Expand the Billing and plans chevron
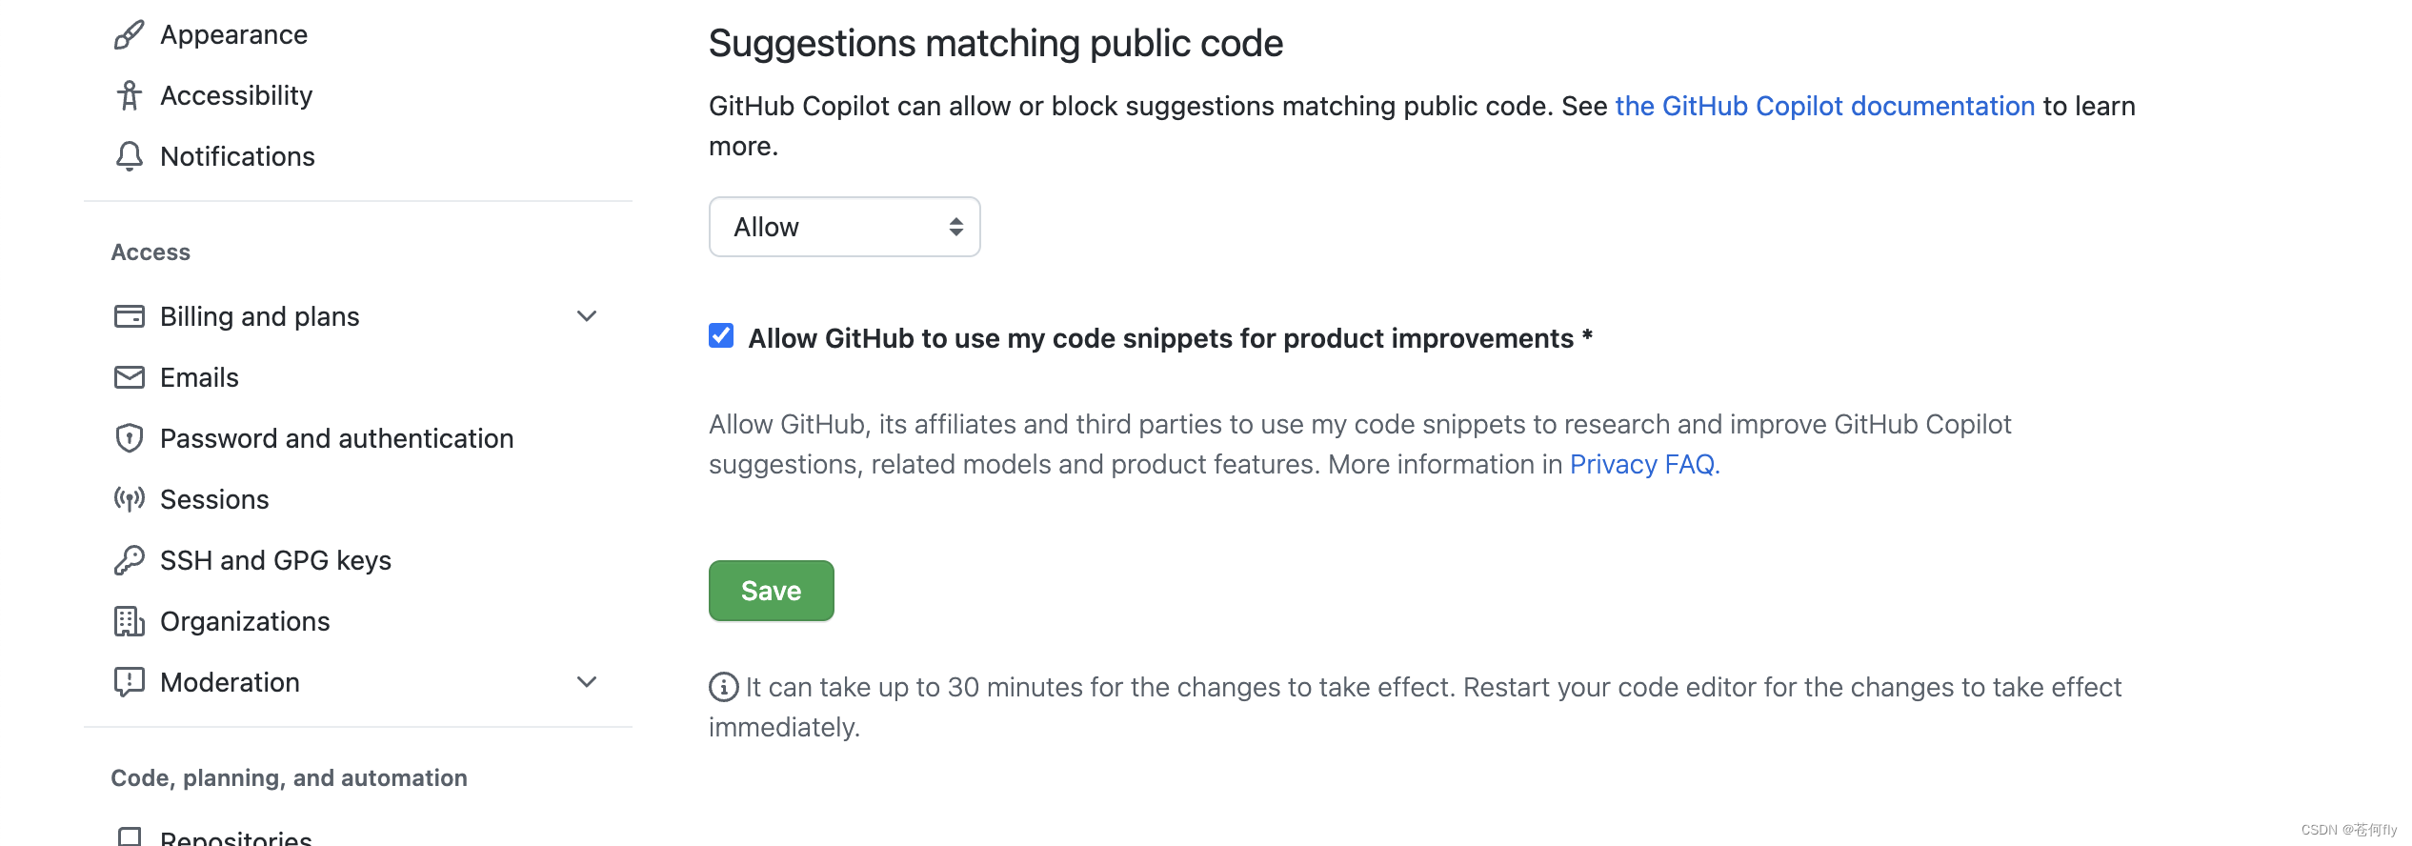This screenshot has width=2412, height=846. pos(587,316)
